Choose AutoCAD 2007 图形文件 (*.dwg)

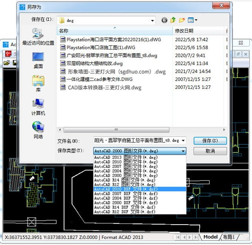[x=140, y=166]
